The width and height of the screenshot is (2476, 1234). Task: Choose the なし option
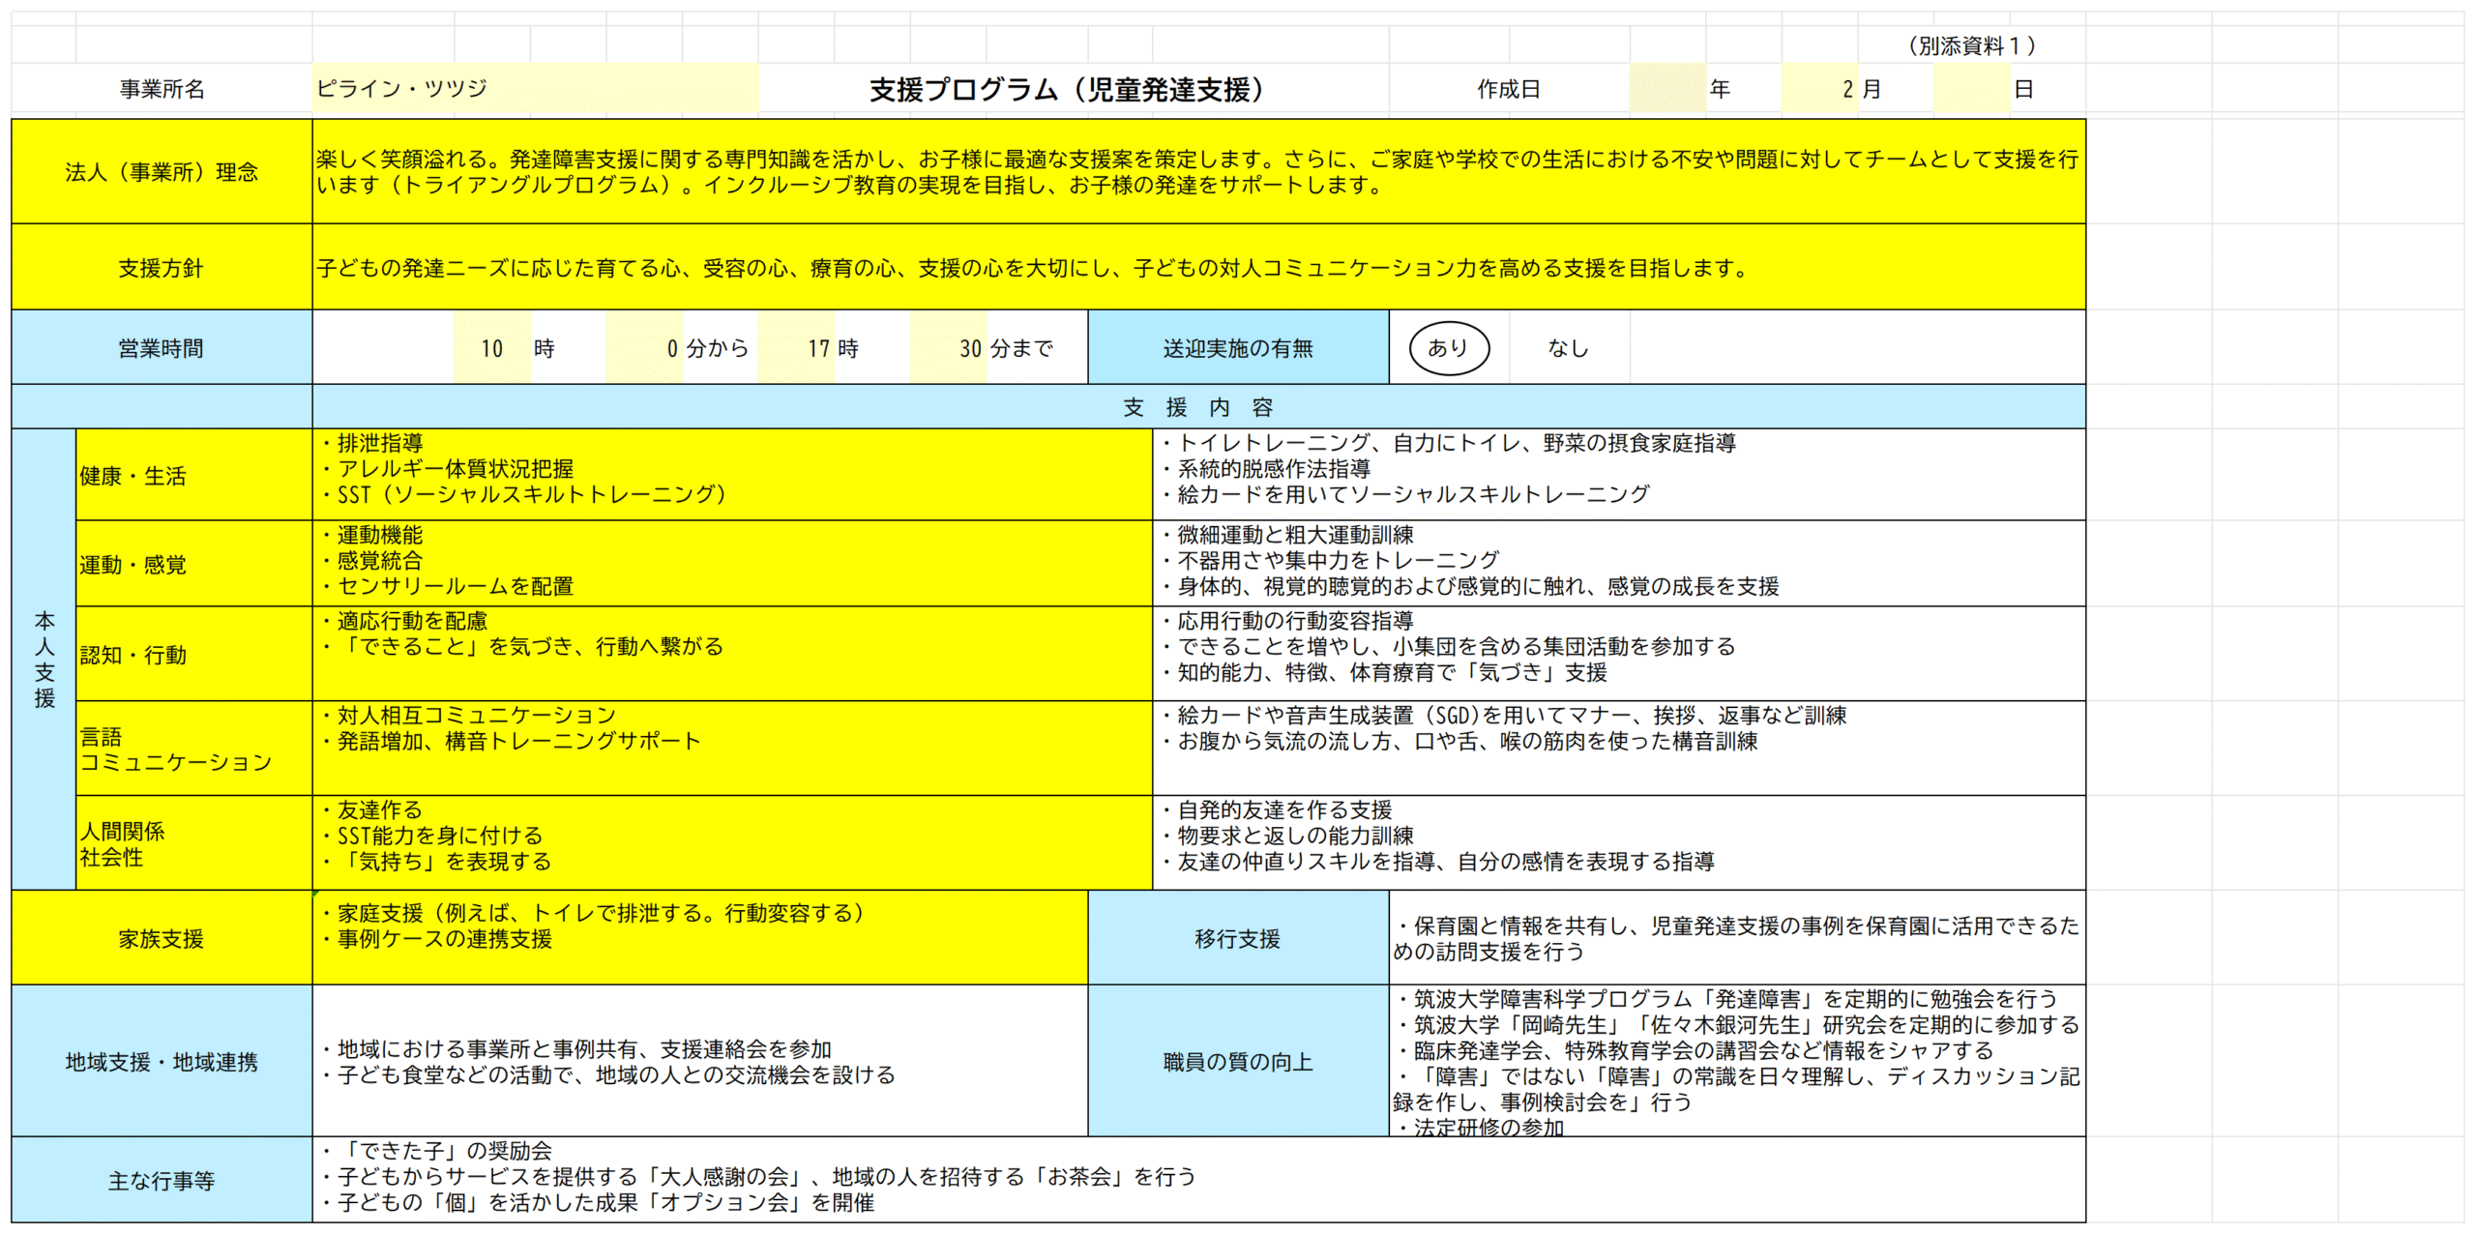[x=1568, y=347]
